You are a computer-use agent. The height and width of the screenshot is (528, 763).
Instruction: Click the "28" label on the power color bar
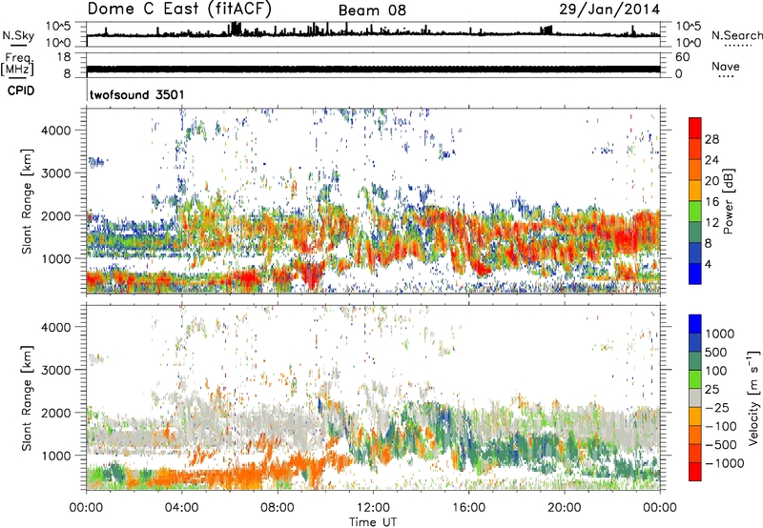(711, 139)
